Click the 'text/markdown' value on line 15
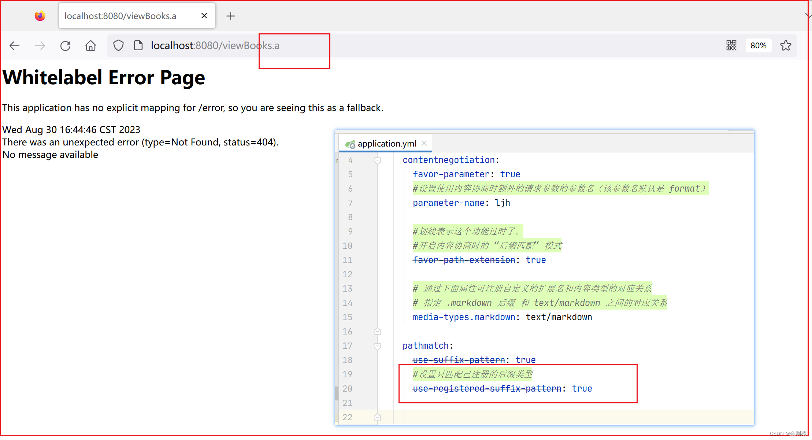The height and width of the screenshot is (440, 812). click(559, 317)
